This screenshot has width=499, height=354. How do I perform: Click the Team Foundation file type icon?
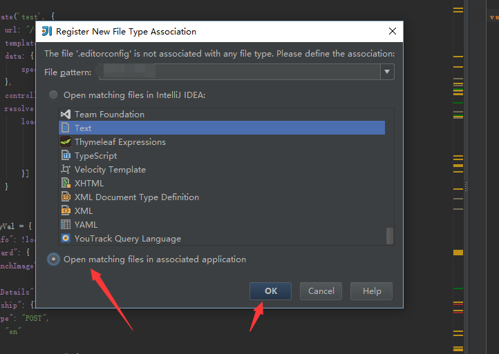66,114
